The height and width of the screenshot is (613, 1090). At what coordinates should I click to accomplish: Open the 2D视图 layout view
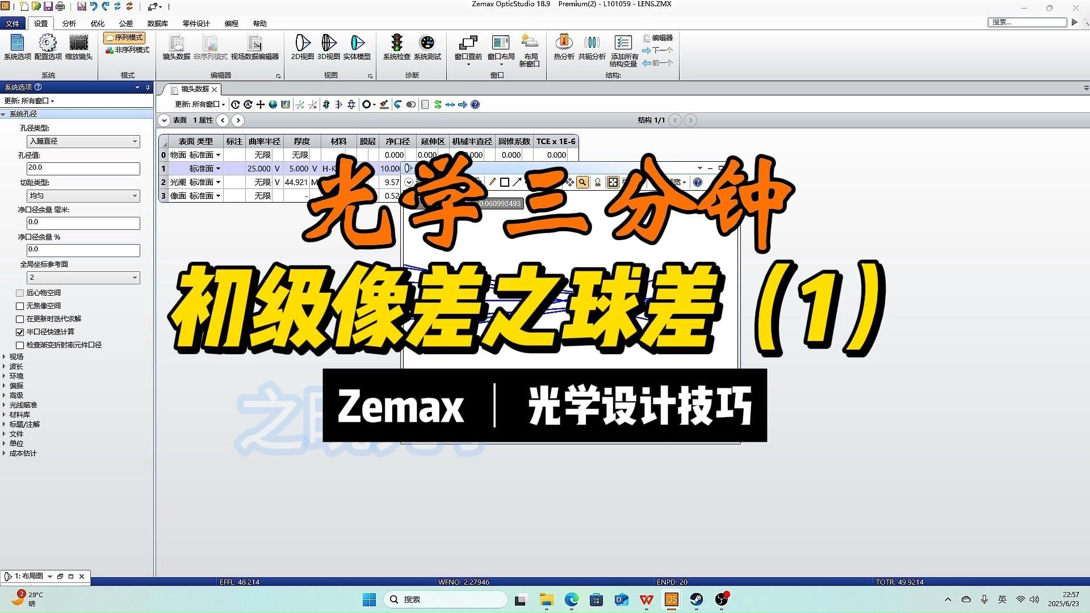click(x=302, y=48)
